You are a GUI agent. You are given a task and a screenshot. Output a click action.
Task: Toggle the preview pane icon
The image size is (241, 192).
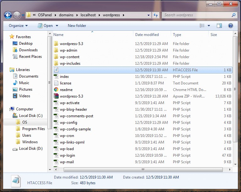(219, 26)
